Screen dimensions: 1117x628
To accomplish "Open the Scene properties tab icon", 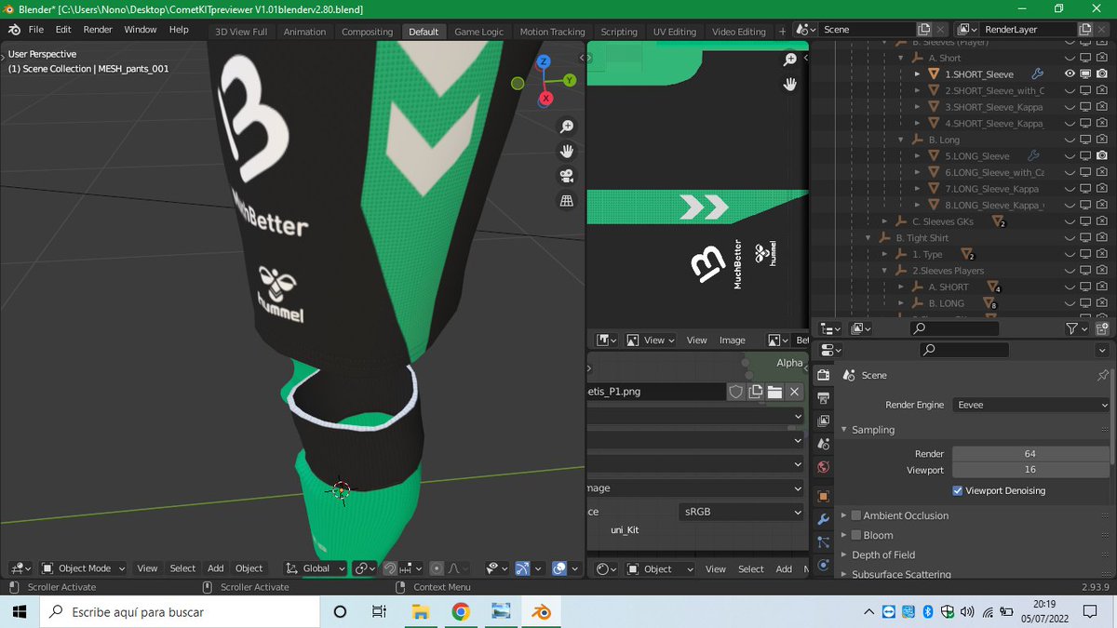I will tap(823, 444).
